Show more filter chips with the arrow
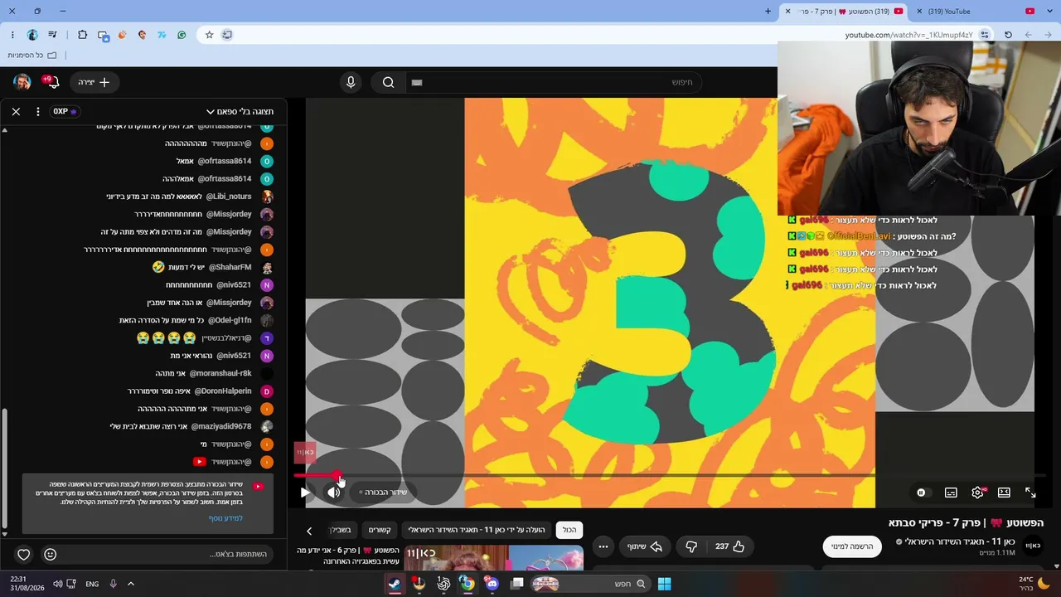1061x597 pixels. (309, 531)
